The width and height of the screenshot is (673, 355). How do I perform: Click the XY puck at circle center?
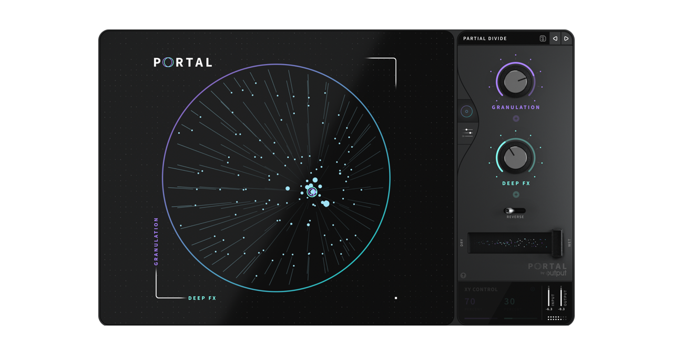click(x=312, y=192)
